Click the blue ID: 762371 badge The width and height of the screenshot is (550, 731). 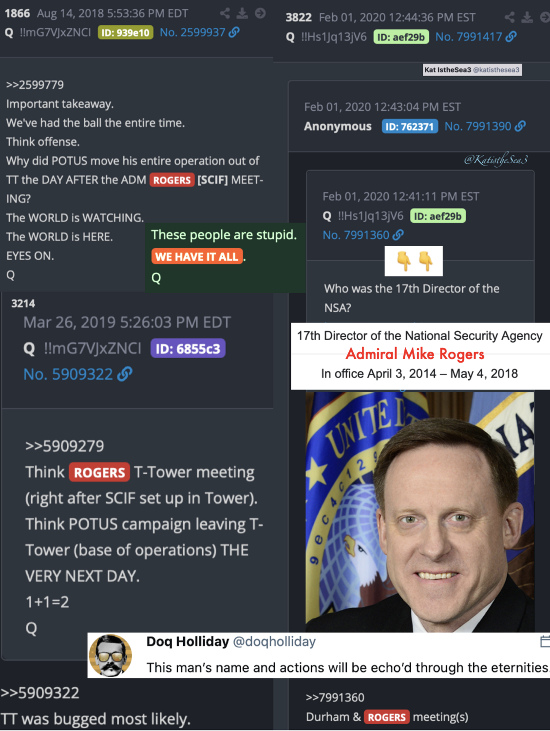click(410, 127)
